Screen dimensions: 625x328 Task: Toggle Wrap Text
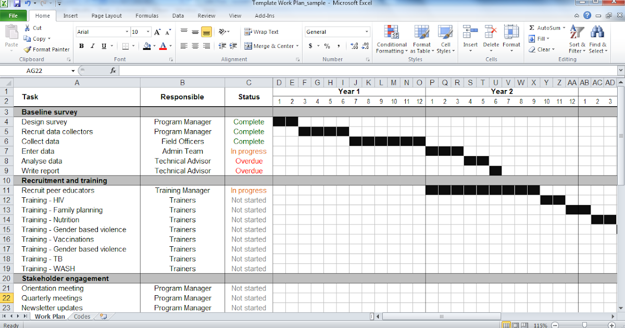261,32
